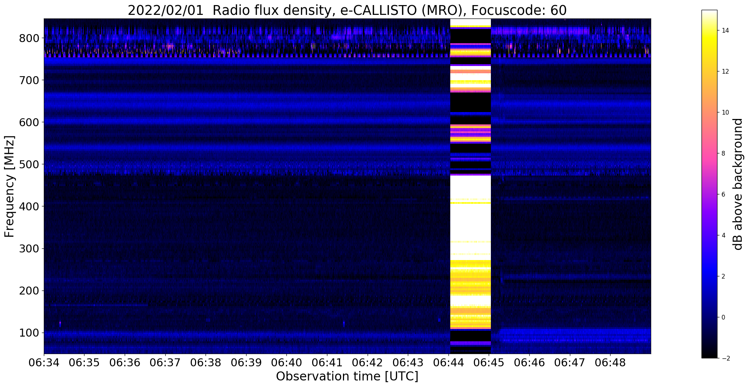Screen dimensions: 749x387
Task: Click the 06:48 time tick label
Action: tap(611, 363)
